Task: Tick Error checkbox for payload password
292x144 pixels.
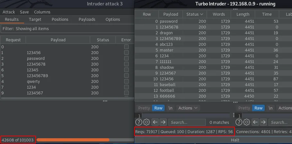Action: (126, 59)
